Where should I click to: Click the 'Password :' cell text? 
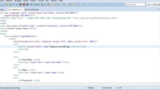(28, 80)
